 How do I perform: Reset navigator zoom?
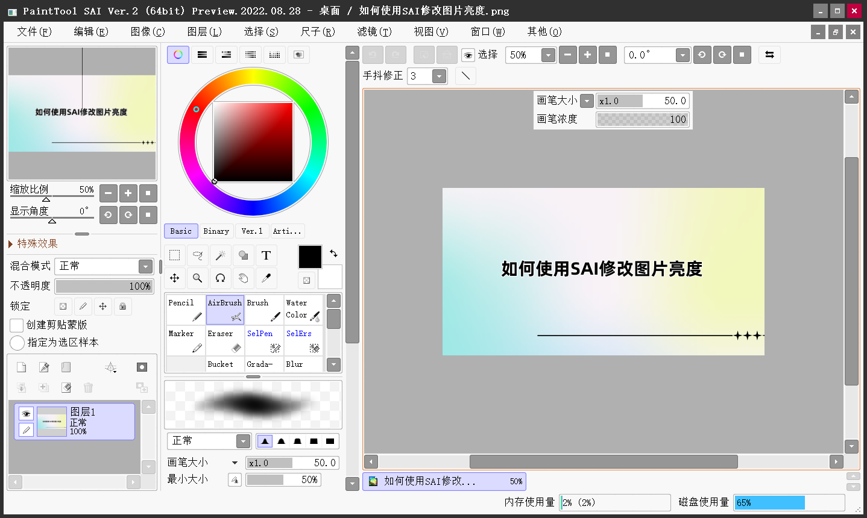(x=148, y=193)
